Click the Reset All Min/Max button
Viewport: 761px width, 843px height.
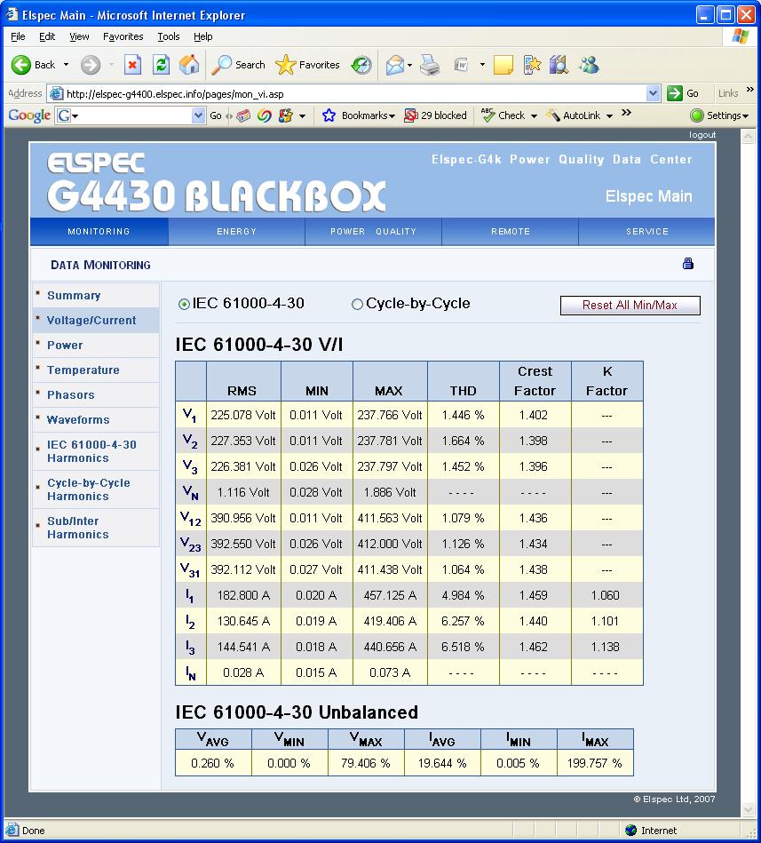pos(630,305)
